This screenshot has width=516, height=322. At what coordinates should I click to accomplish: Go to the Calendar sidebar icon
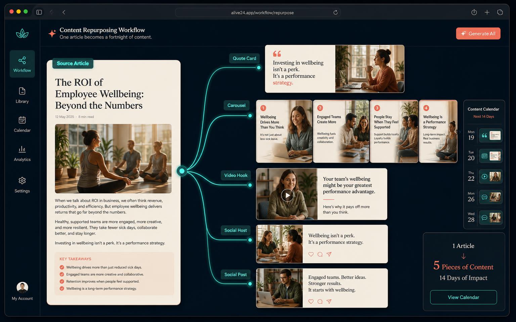pos(22,120)
